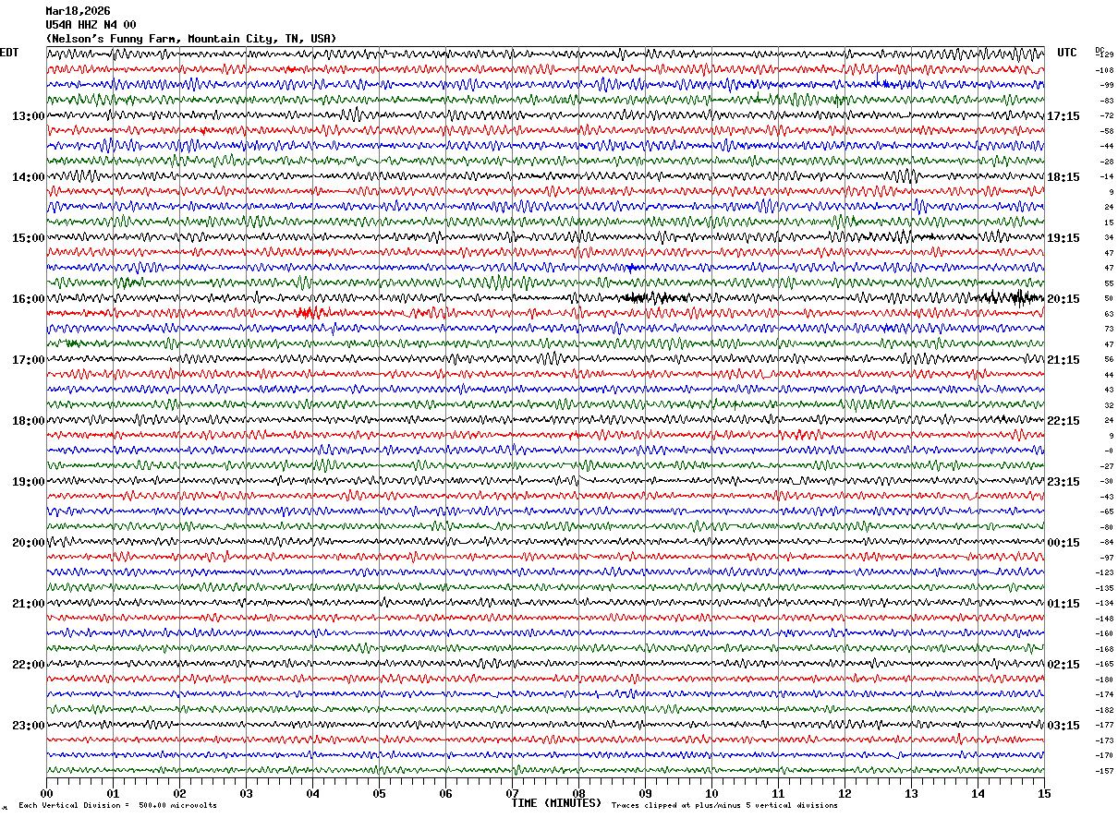
Task: Select the "20:00" EDT hour label
Action: (29, 543)
